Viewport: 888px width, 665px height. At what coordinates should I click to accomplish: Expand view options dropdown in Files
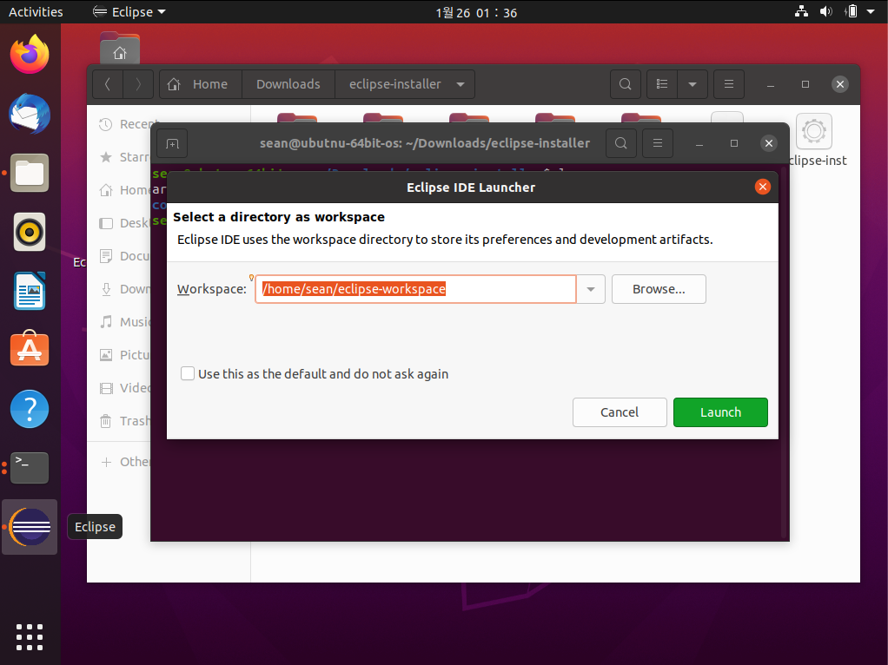pos(692,84)
